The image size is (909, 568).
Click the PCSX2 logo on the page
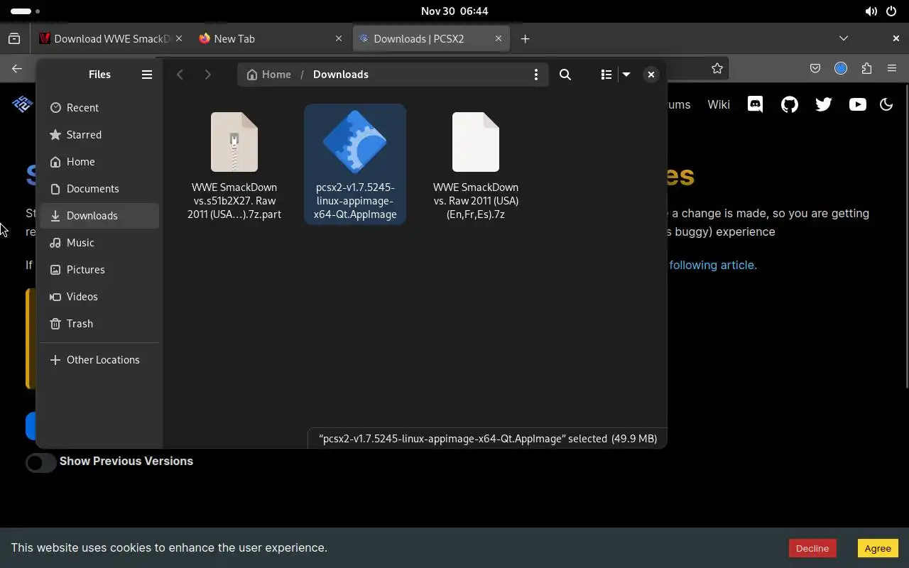pos(22,104)
